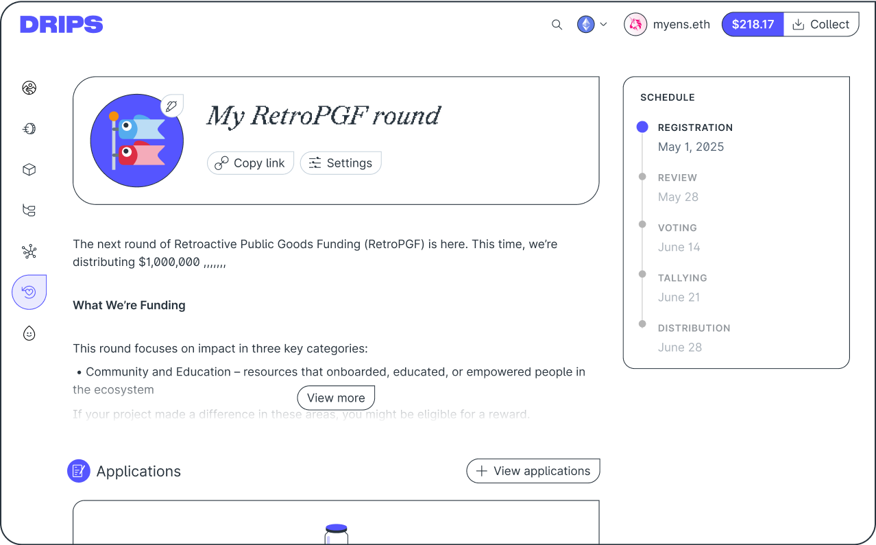Viewport: 876px width, 545px height.
Task: Open round Settings
Action: point(341,163)
